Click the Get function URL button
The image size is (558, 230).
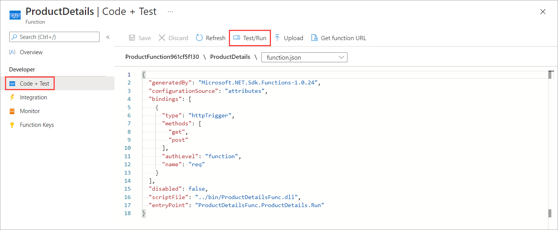343,38
